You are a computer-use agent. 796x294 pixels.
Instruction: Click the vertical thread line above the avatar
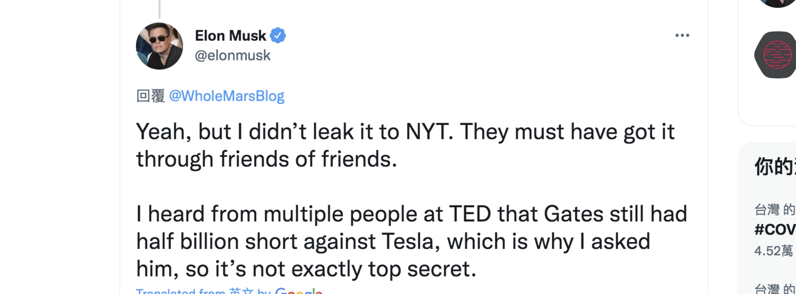(x=159, y=8)
